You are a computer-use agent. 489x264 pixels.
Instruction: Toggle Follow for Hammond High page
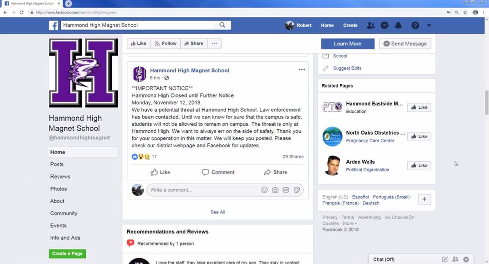(166, 44)
